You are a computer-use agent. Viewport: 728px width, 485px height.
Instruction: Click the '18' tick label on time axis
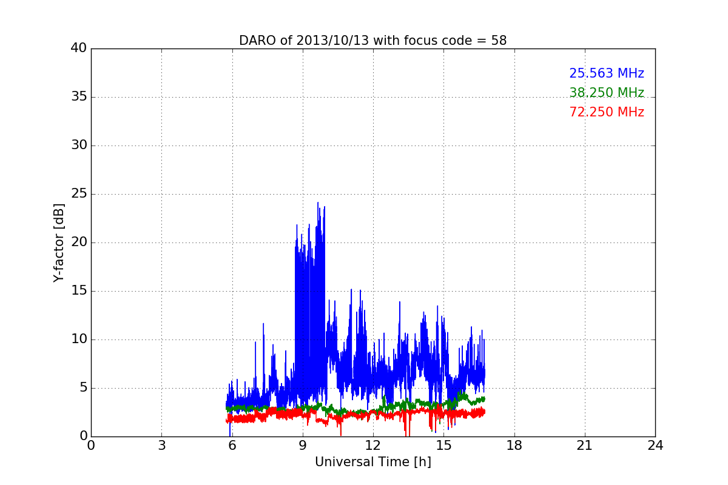pyautogui.click(x=514, y=446)
